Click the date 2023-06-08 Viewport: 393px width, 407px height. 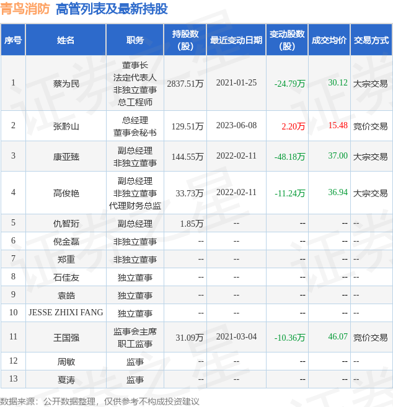(x=236, y=125)
